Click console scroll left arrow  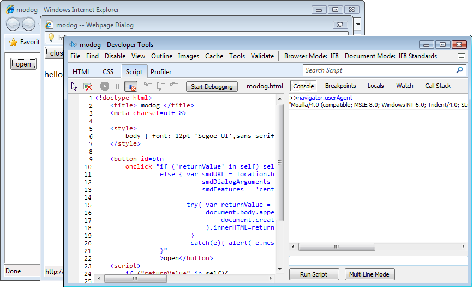pyautogui.click(x=292, y=247)
